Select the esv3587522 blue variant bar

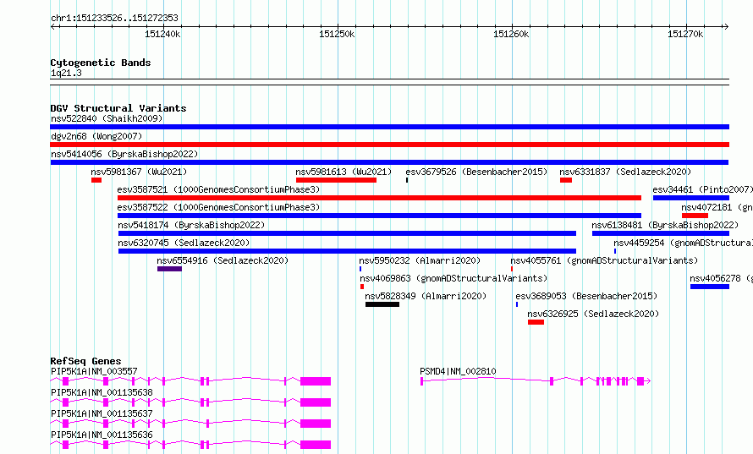pos(379,216)
